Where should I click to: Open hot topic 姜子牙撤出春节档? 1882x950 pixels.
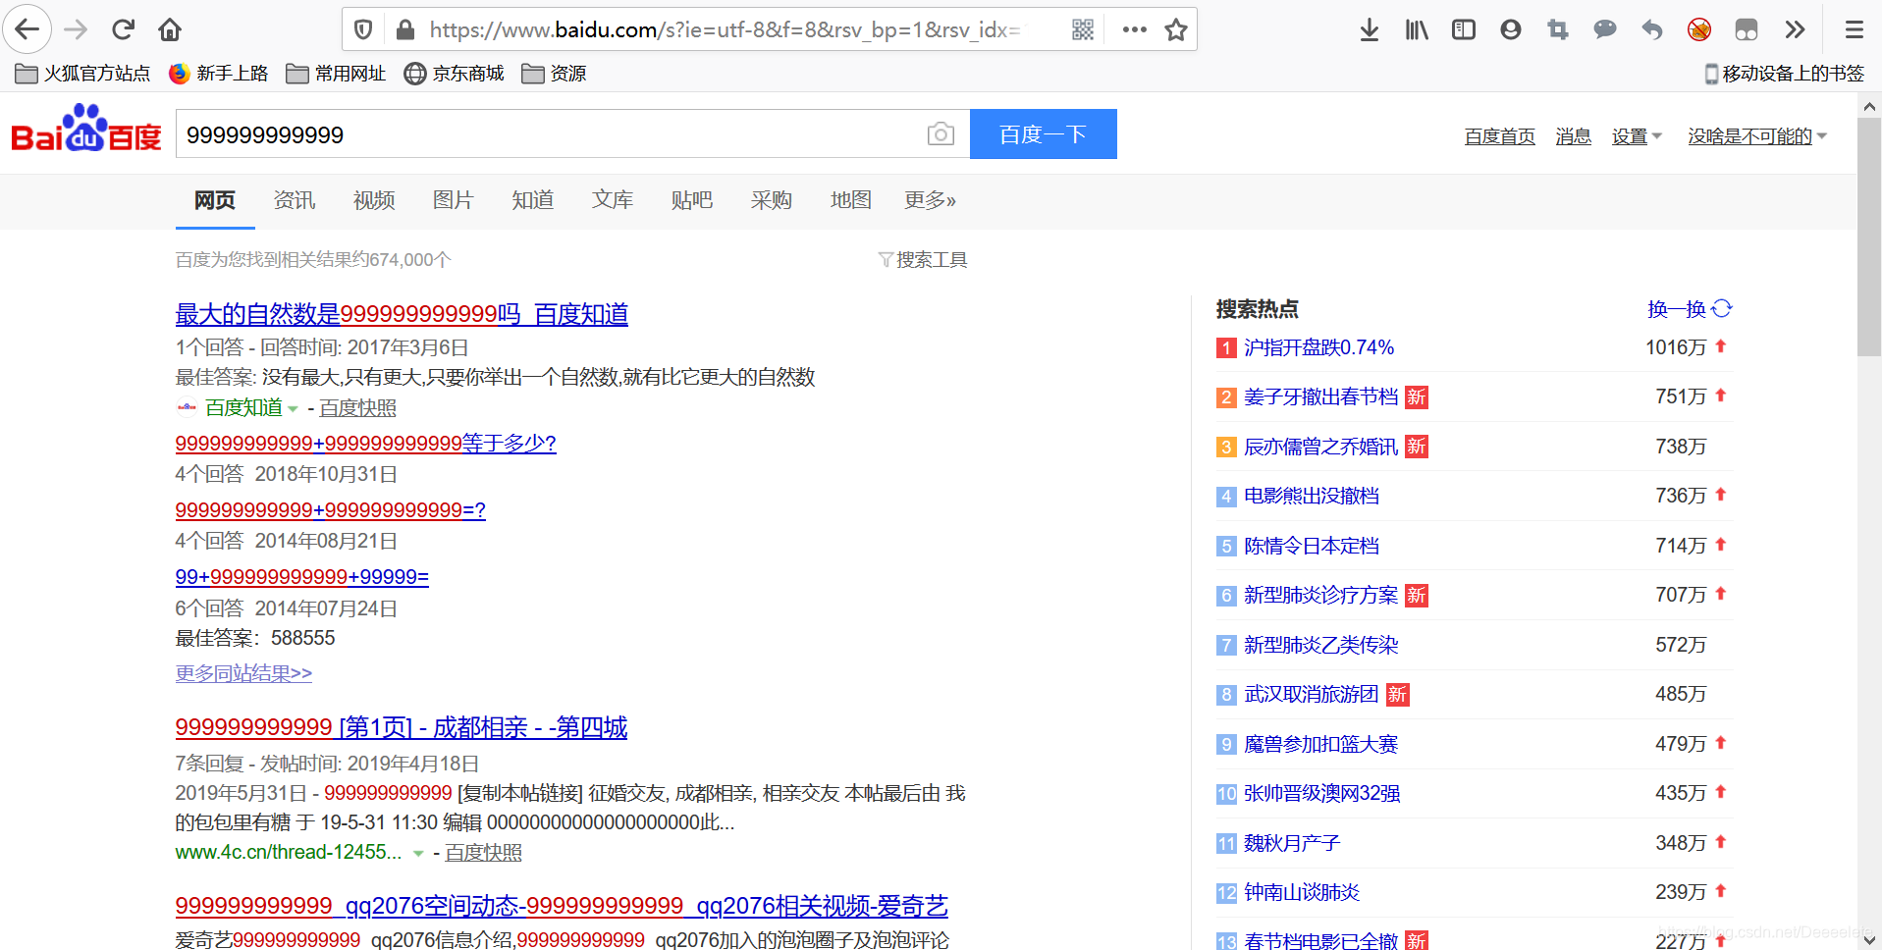(x=1320, y=396)
